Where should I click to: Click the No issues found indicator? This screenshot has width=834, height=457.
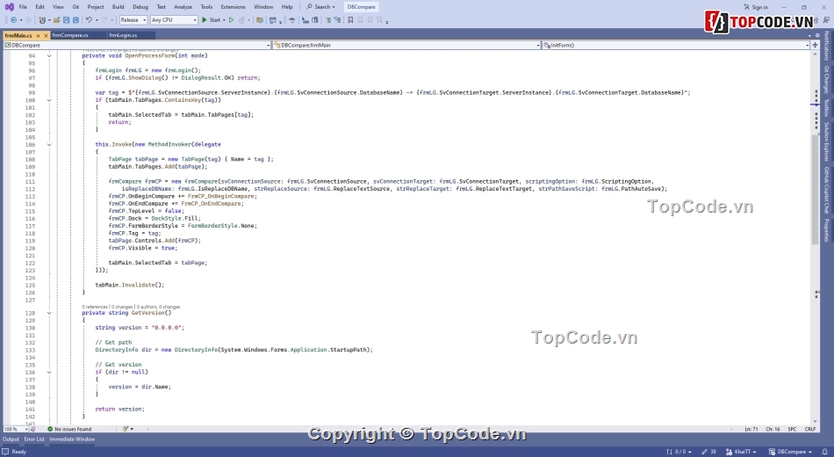click(x=69, y=429)
